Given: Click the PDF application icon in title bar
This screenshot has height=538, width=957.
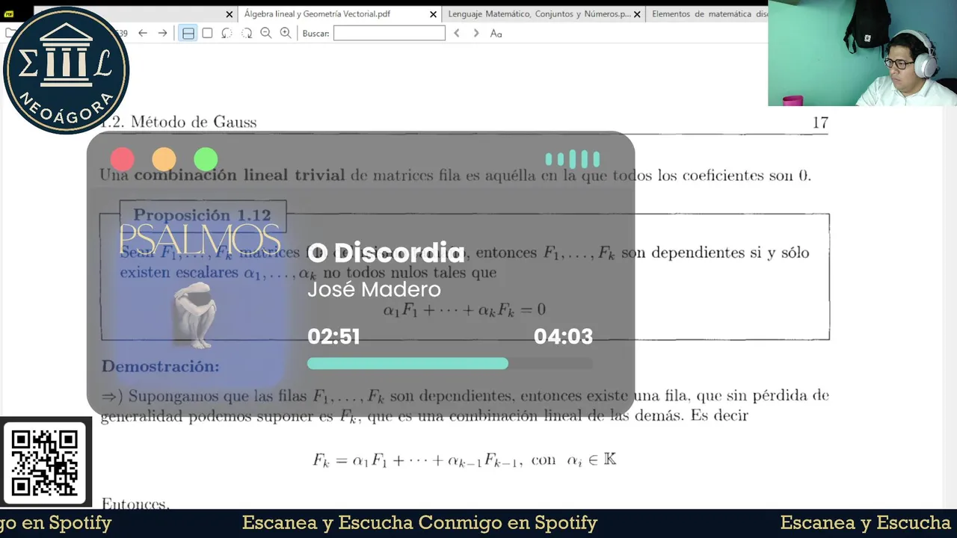Looking at the screenshot, I should click(x=9, y=13).
